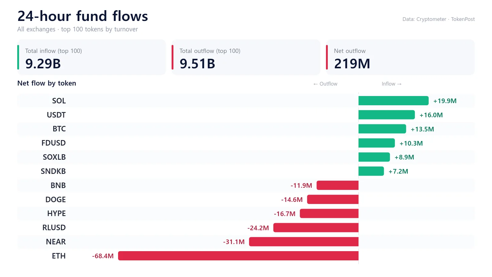Click the 219M net outflow value
Viewport: 492px width, 277px height.
[x=352, y=64]
